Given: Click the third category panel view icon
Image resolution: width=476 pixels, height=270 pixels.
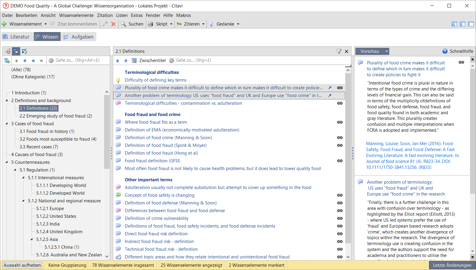Looking at the screenshot, I should click(24, 51).
